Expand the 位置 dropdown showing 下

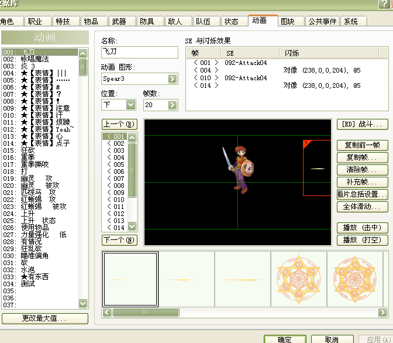coord(130,105)
